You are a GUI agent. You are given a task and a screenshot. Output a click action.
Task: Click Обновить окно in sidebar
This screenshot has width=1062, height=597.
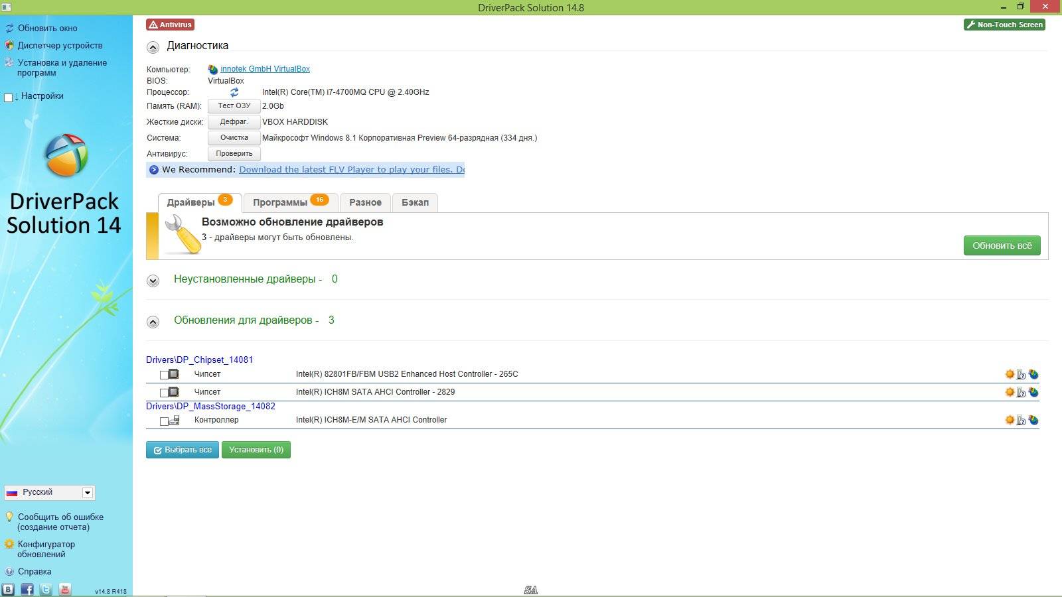pyautogui.click(x=48, y=29)
